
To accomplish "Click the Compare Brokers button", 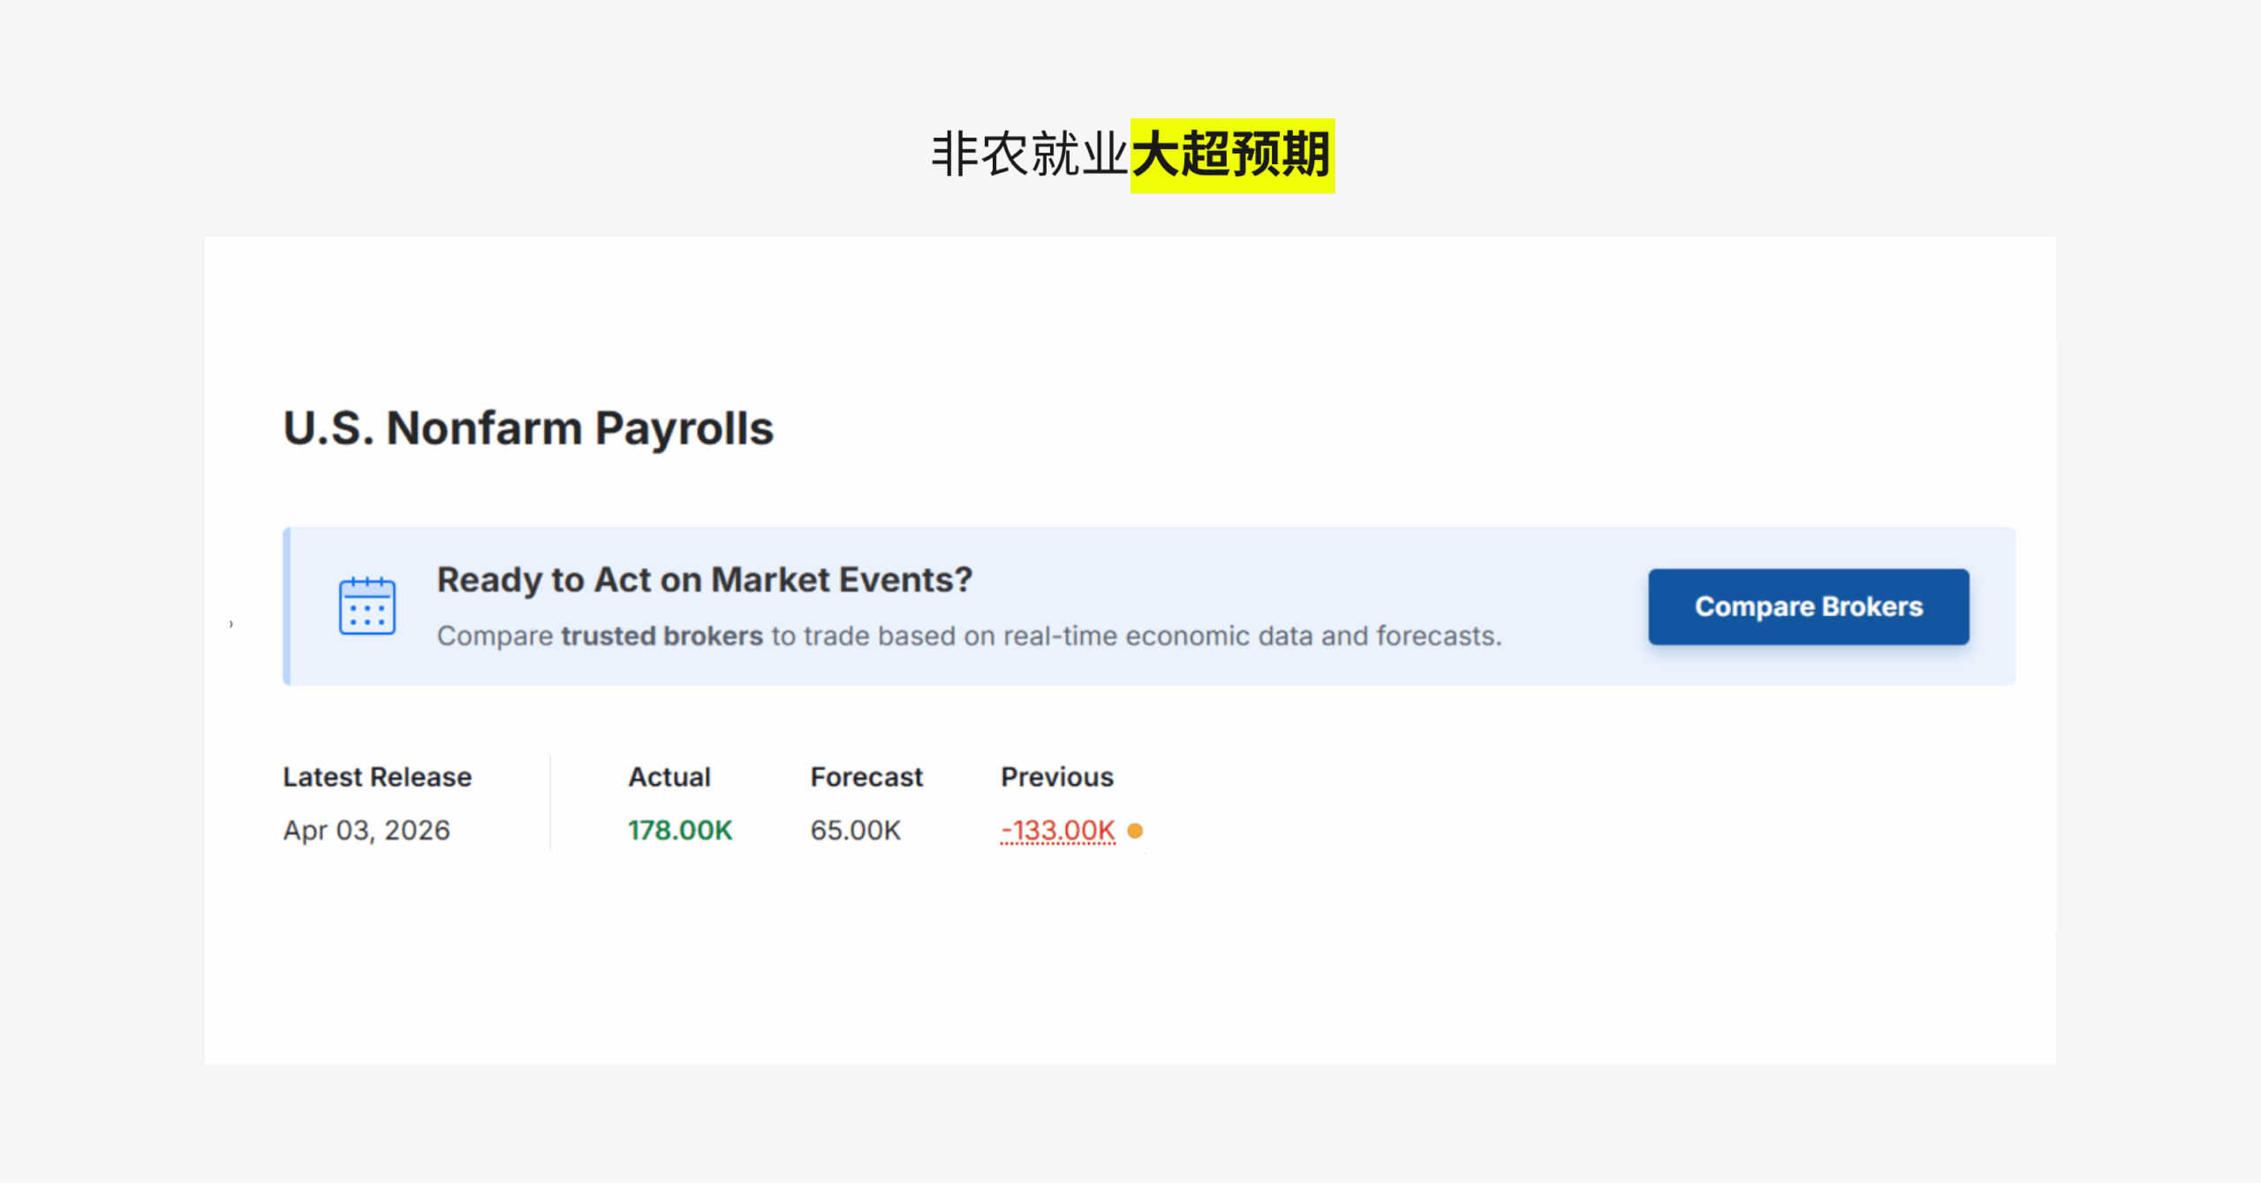I will (1808, 607).
